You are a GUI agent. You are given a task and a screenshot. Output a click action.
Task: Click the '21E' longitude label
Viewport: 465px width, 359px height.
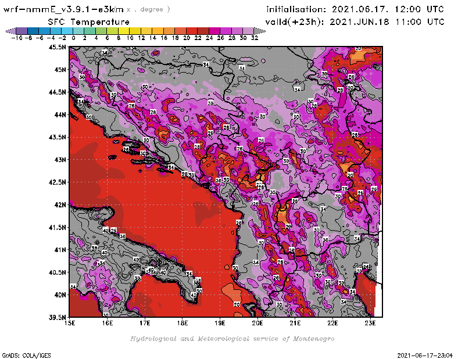[x=295, y=323]
